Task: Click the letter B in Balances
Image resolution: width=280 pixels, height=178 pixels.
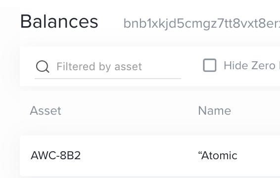Action: (26, 22)
